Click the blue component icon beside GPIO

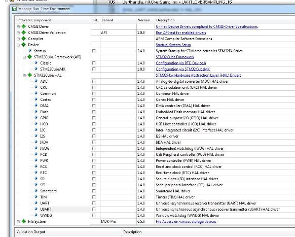point(36,118)
